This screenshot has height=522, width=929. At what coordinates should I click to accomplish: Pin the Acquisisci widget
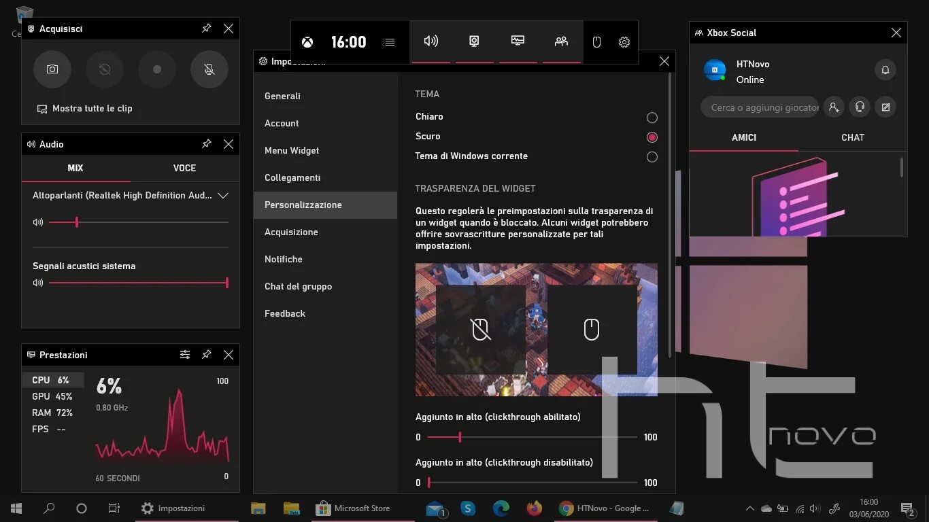[207, 29]
